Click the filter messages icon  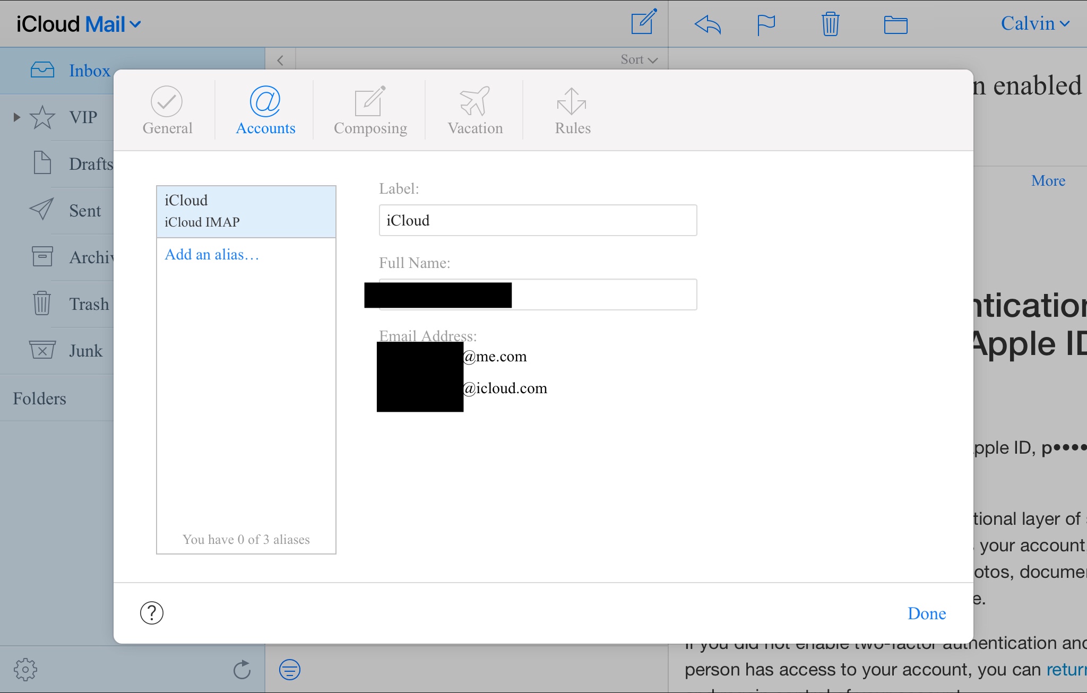point(290,670)
